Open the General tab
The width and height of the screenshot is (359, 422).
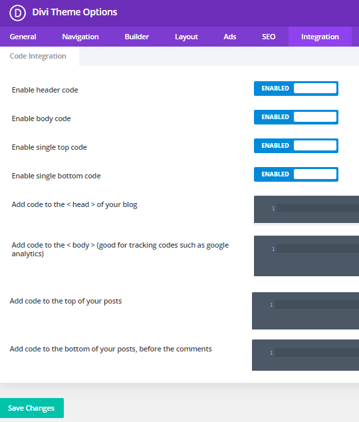click(x=23, y=37)
